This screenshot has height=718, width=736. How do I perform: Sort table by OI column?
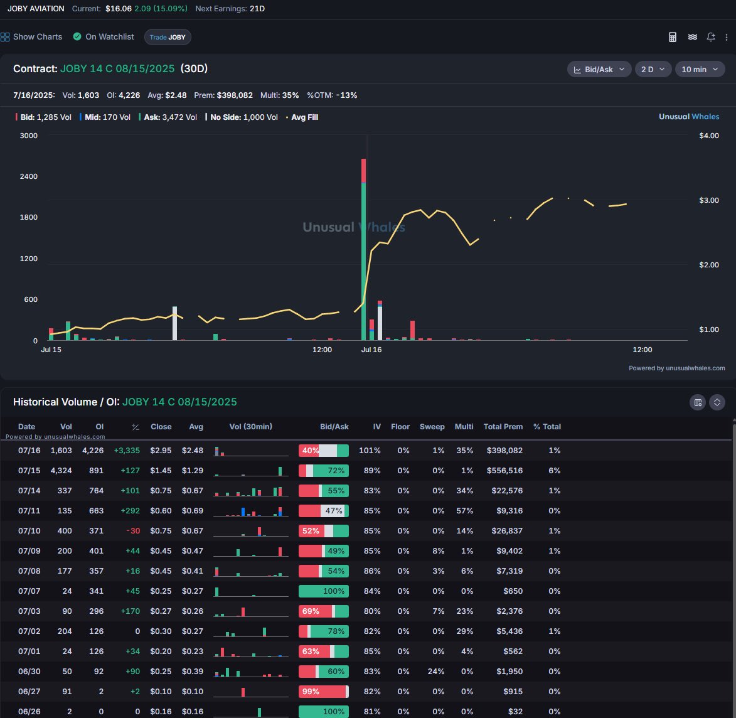(x=100, y=426)
